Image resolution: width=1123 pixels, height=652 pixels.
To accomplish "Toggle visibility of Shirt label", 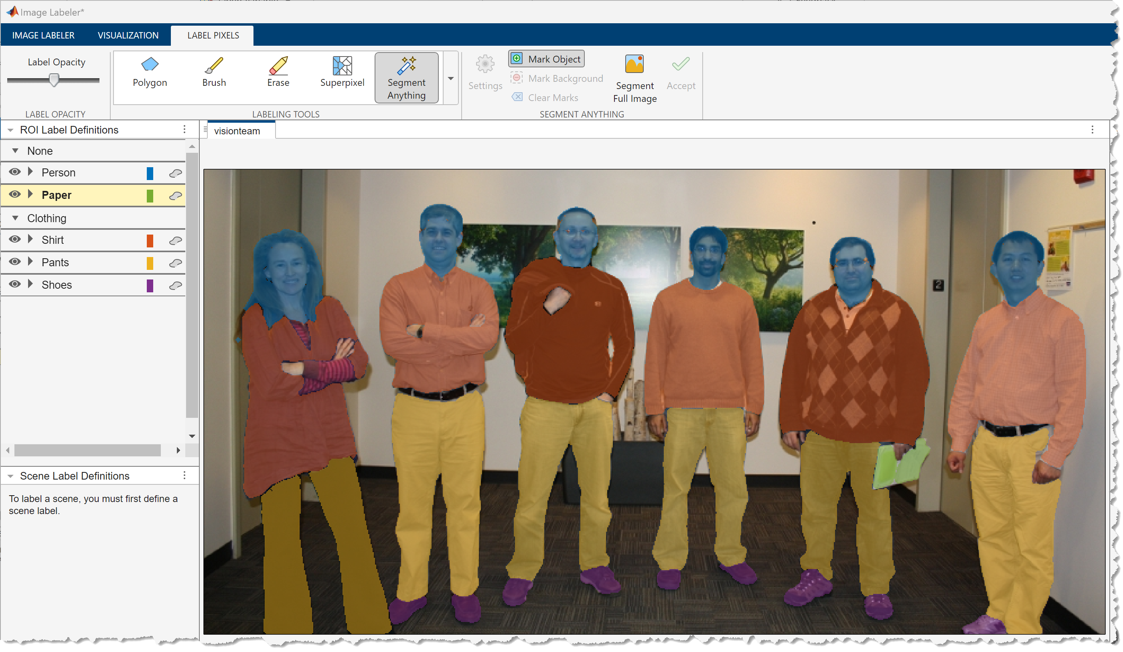I will tap(15, 240).
